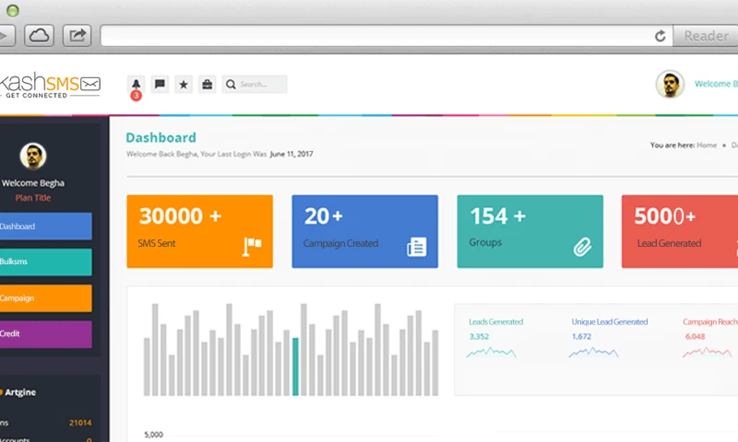738x442 pixels.
Task: Click the paperclip icon on Groups card
Action: 582,246
